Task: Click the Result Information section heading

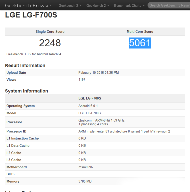Action: click(x=25, y=65)
